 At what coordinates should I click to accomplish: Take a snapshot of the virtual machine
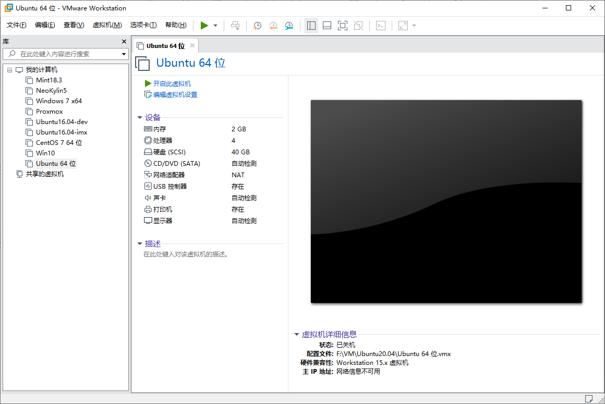257,25
